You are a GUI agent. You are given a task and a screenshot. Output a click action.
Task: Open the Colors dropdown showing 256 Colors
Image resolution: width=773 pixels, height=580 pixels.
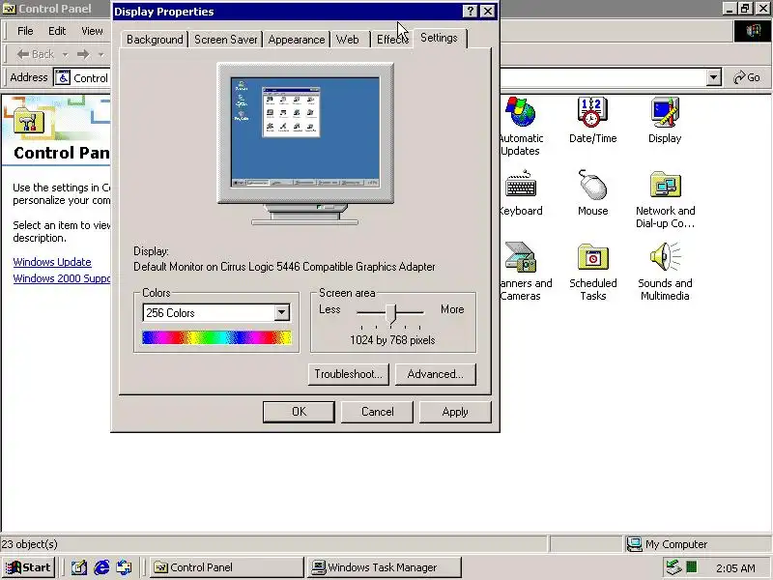(281, 312)
